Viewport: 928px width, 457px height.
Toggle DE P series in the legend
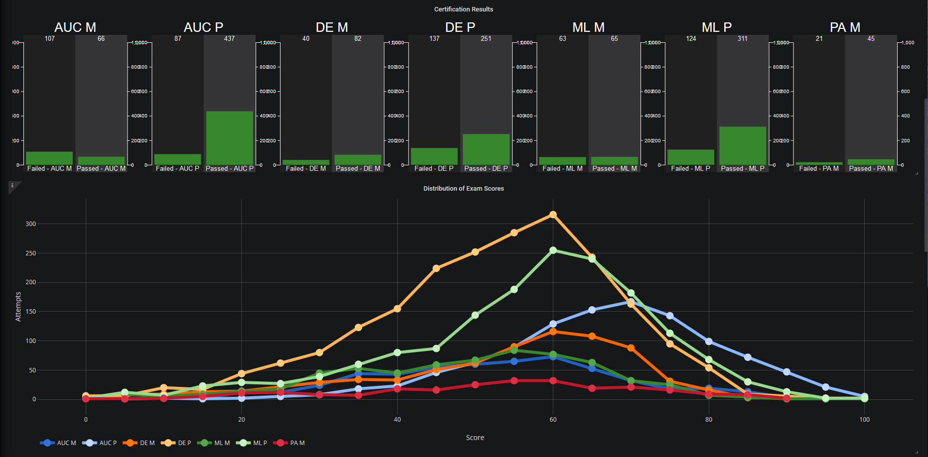(176, 443)
